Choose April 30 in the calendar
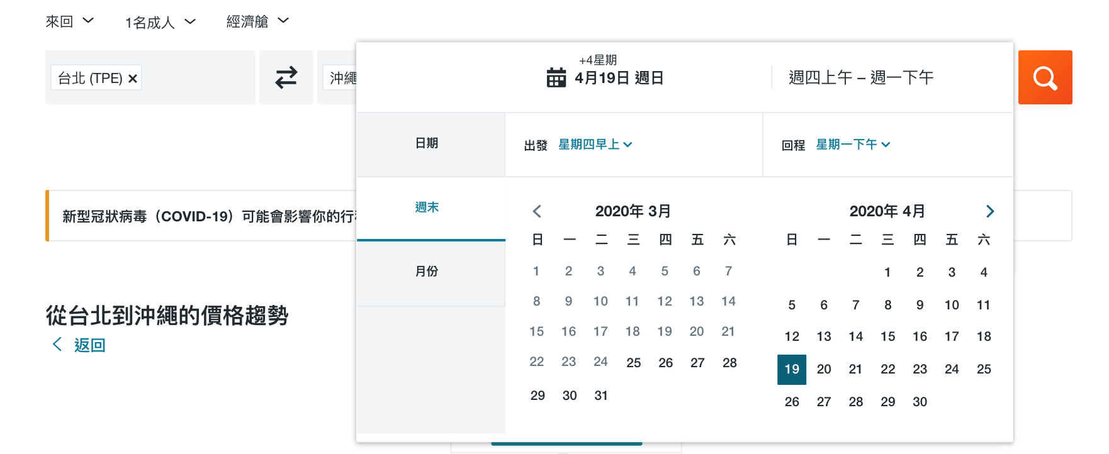 coord(920,402)
